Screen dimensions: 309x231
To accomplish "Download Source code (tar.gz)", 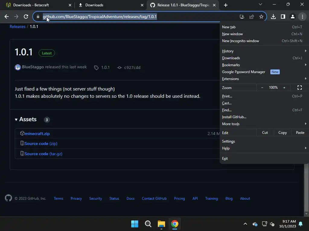I will 43,154.
